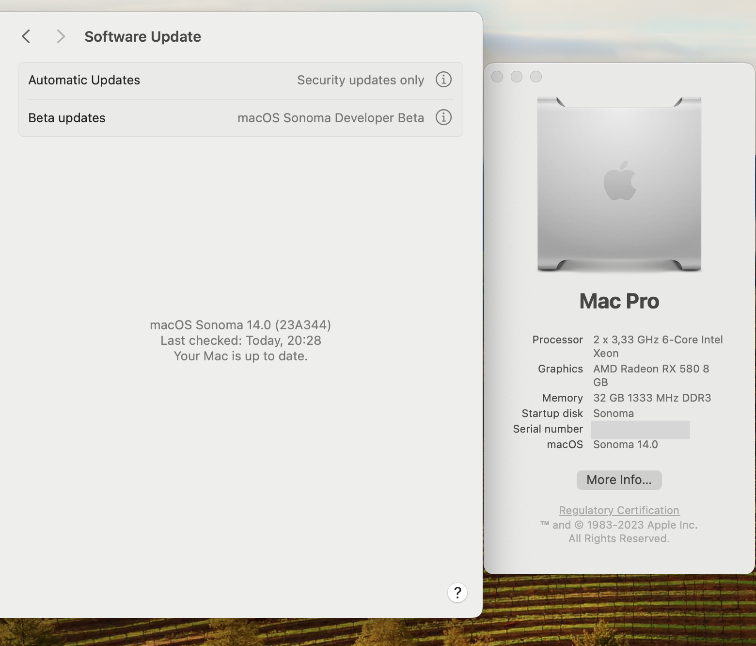Image resolution: width=756 pixels, height=646 pixels.
Task: Click the redacted serial number field
Action: pyautogui.click(x=640, y=430)
